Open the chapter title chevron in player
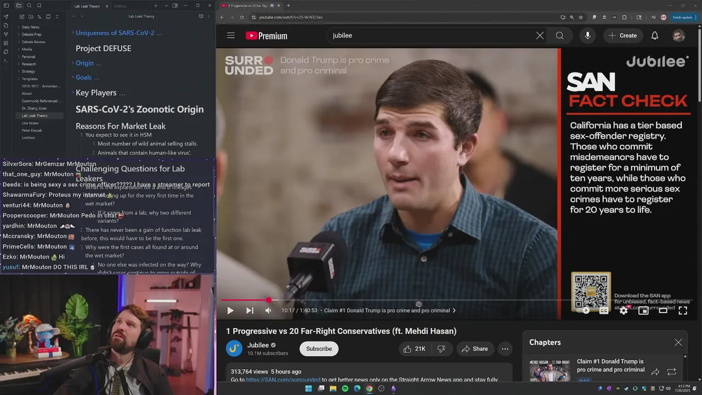Viewport: 702px width, 395px height. (454, 311)
